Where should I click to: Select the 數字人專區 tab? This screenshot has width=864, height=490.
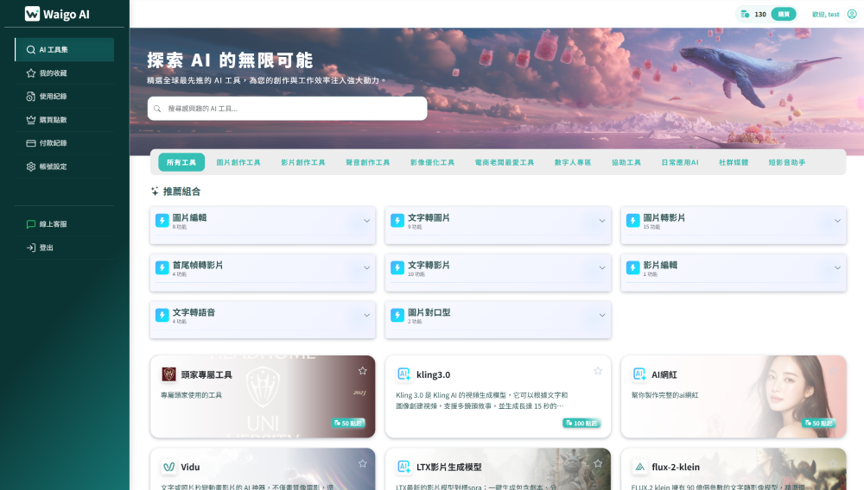[x=573, y=162]
